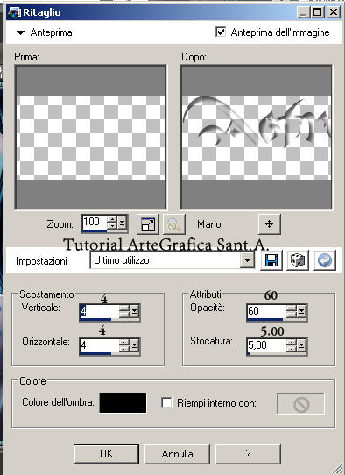Click the Ritaglio title bar app icon
The image size is (345, 475).
(14, 12)
